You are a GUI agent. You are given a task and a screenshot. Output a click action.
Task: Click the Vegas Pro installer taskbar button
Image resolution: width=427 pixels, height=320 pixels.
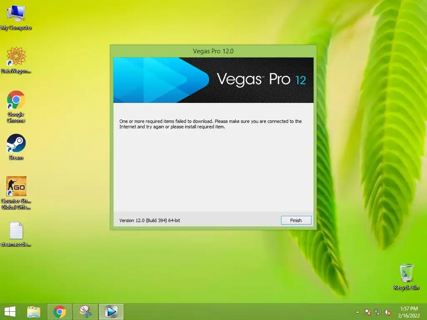(x=111, y=312)
